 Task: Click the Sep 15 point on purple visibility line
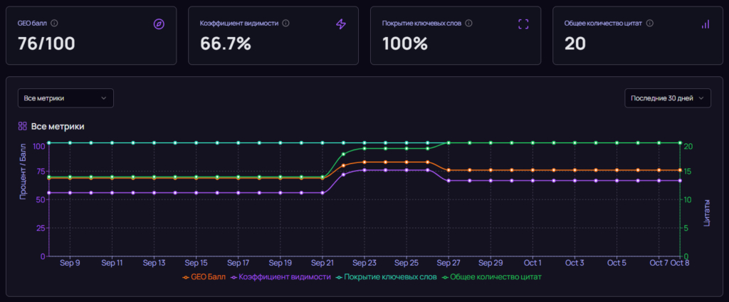[196, 192]
